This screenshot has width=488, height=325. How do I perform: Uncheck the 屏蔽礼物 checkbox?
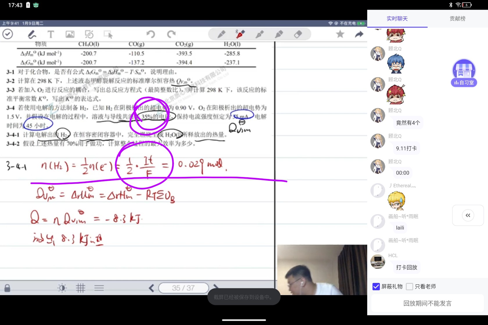(x=376, y=287)
